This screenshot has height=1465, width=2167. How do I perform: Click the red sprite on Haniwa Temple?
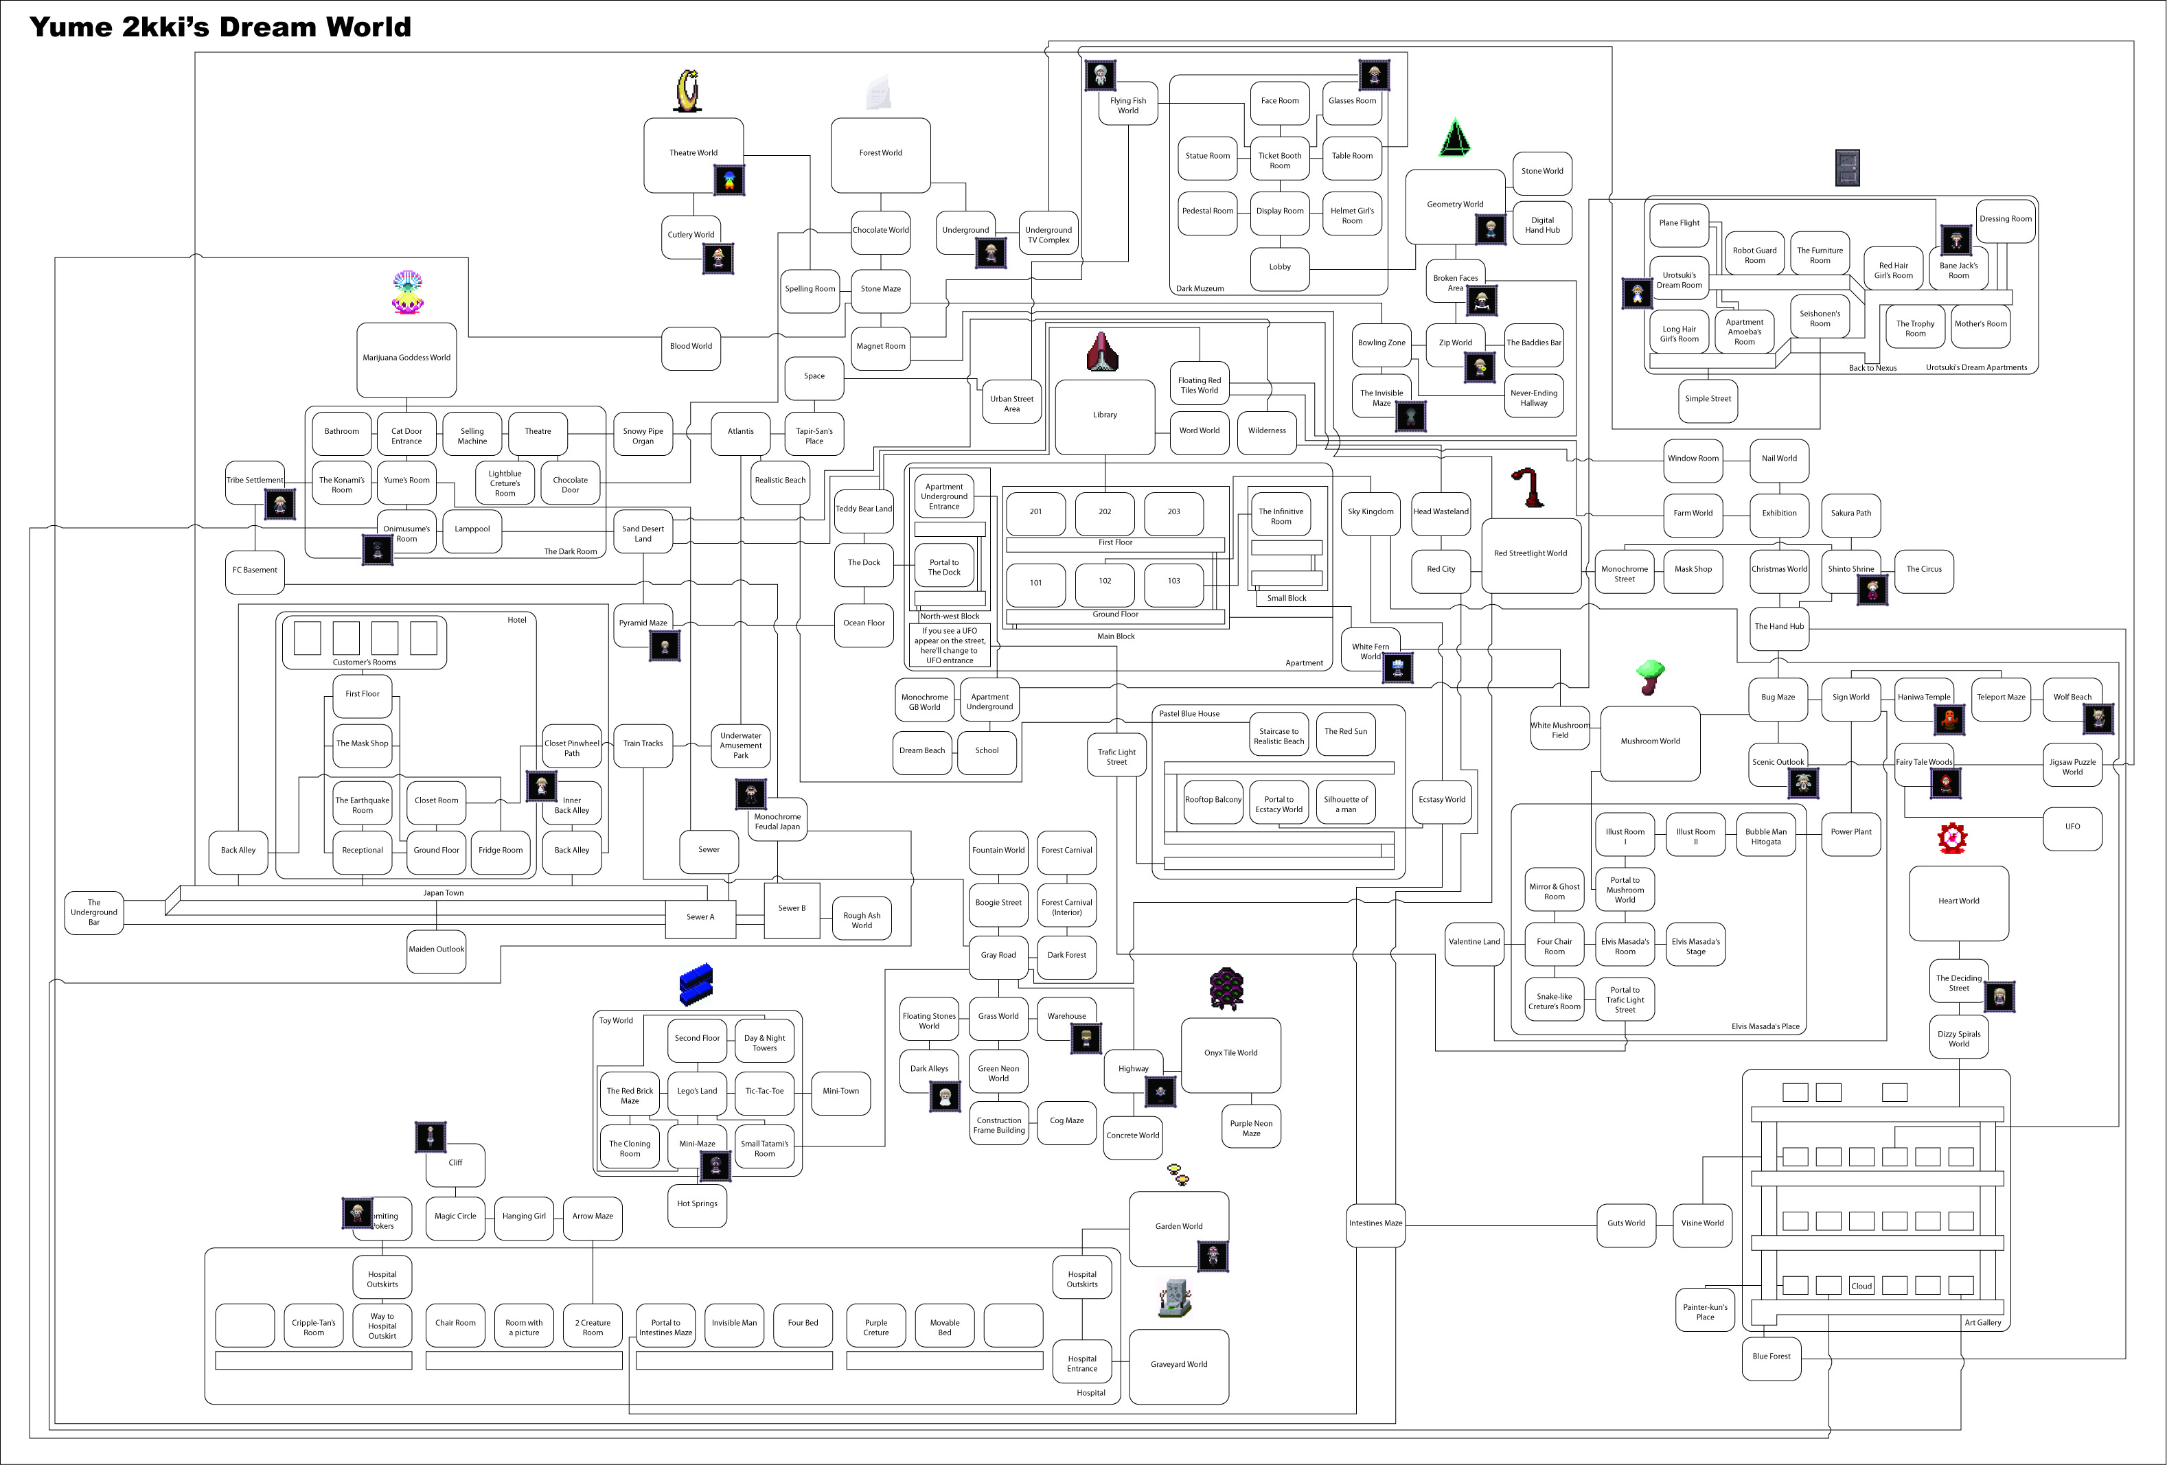(x=1949, y=719)
